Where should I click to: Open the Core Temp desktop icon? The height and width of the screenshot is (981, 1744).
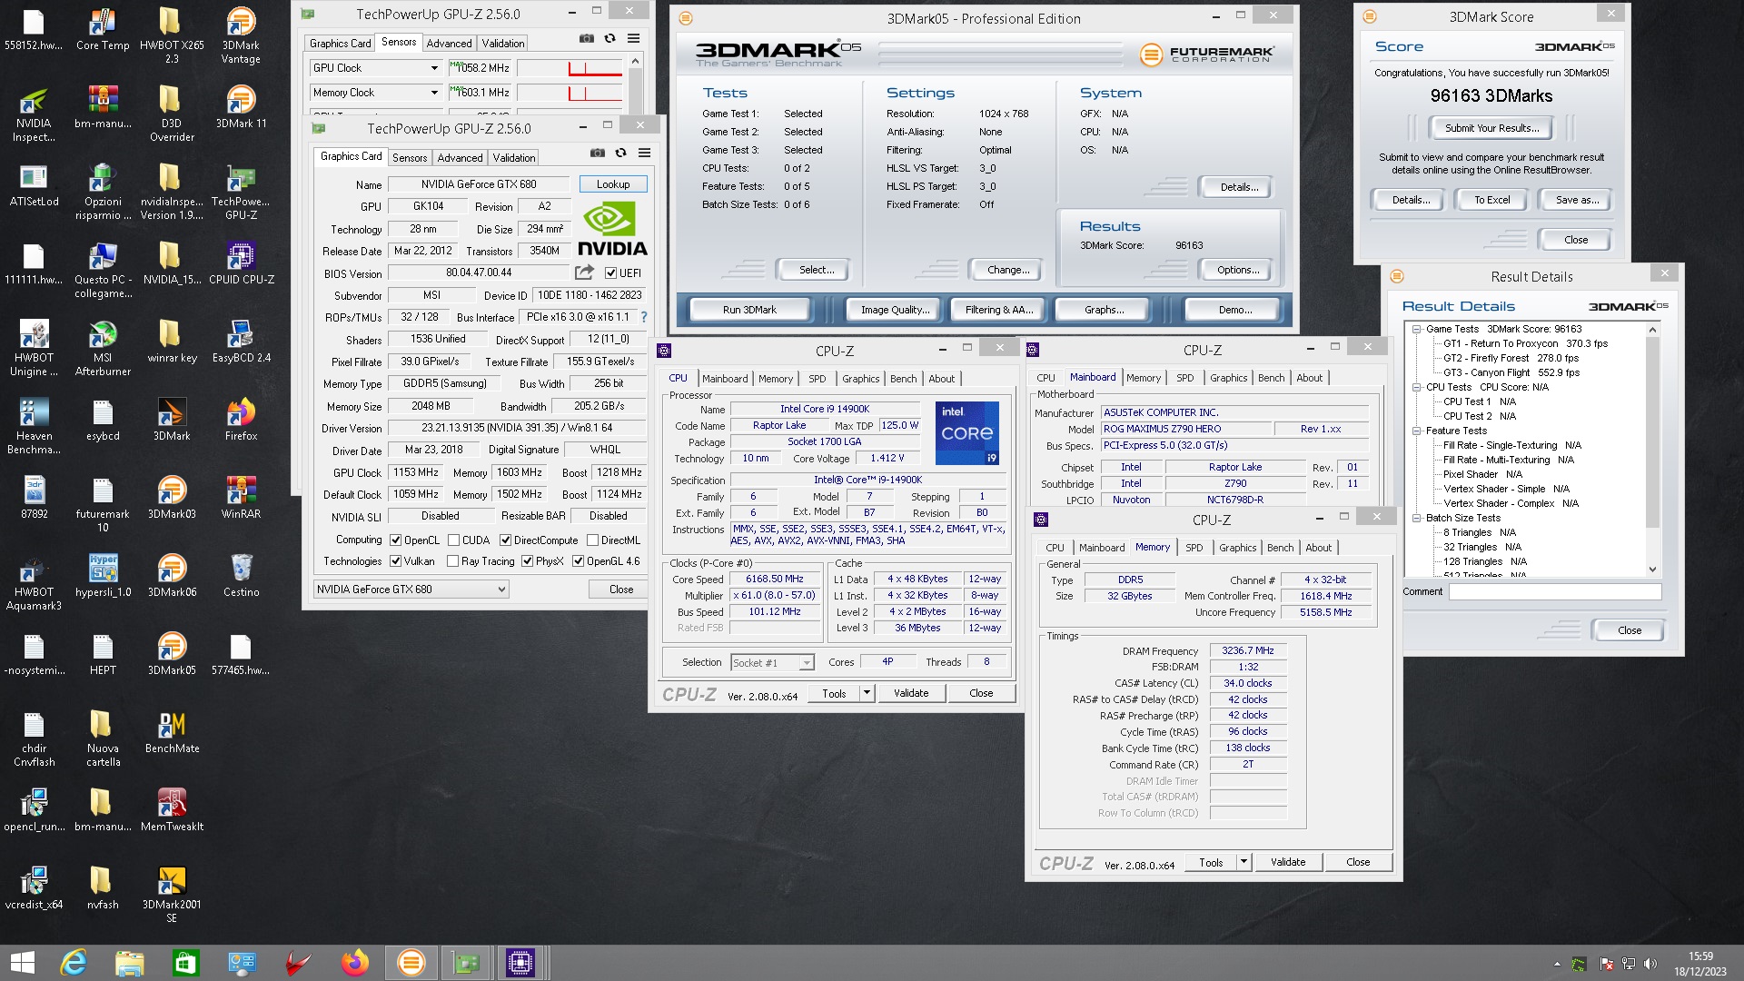click(x=103, y=29)
